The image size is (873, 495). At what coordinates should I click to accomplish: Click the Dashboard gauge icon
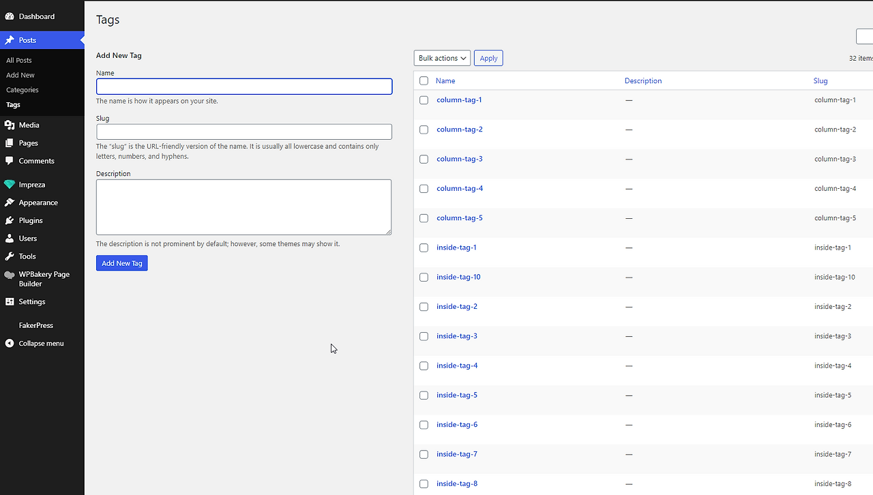[x=10, y=16]
